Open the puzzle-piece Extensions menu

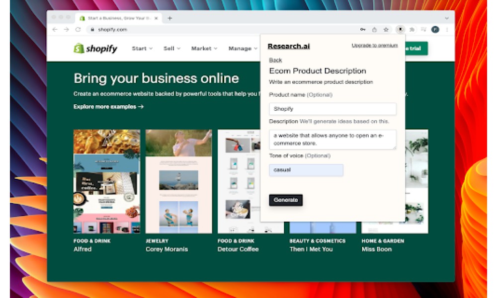[412, 29]
